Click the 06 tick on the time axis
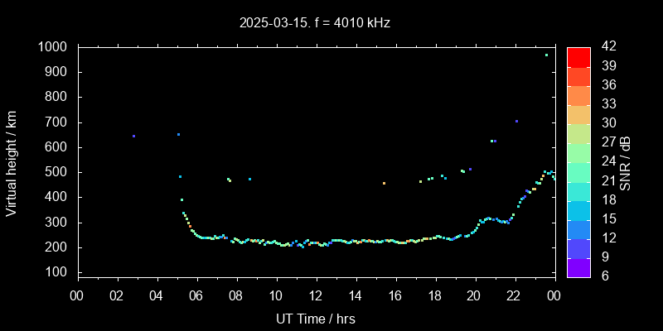Screen dimensions: 663x331 [196, 295]
